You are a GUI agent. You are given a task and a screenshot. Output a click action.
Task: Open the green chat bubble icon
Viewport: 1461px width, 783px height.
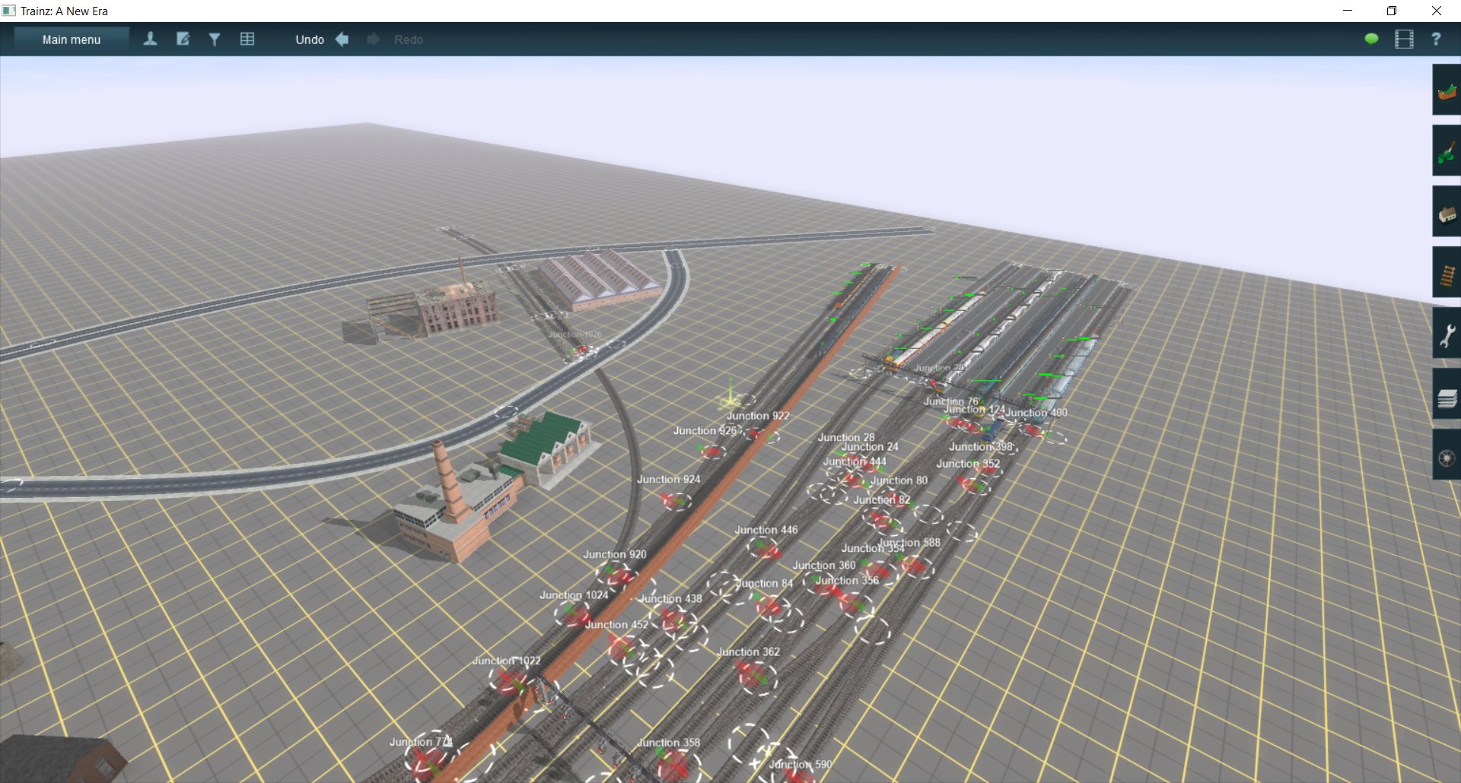1371,40
